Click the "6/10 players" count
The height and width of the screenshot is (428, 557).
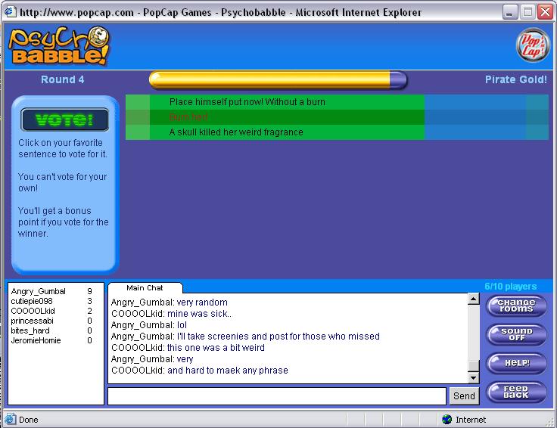511,287
